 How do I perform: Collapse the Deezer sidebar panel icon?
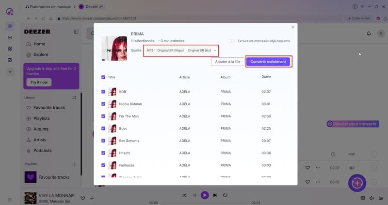click(76, 32)
